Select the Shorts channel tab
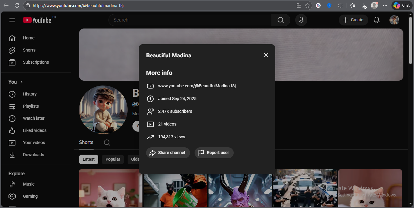 pyautogui.click(x=86, y=143)
